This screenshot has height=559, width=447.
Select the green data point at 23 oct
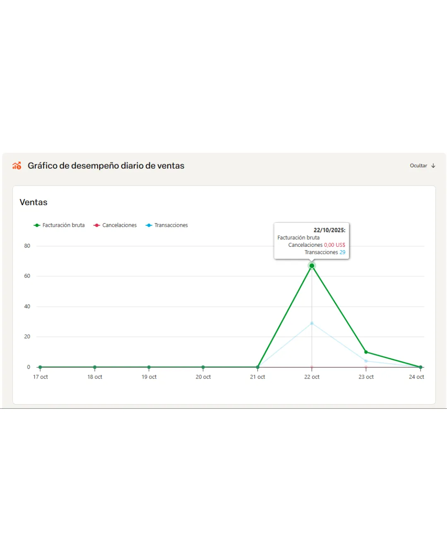(x=366, y=352)
